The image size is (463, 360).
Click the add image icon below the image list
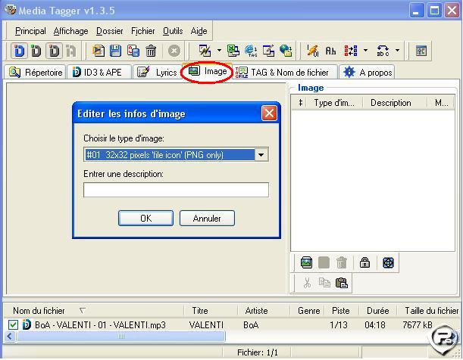[x=306, y=262]
